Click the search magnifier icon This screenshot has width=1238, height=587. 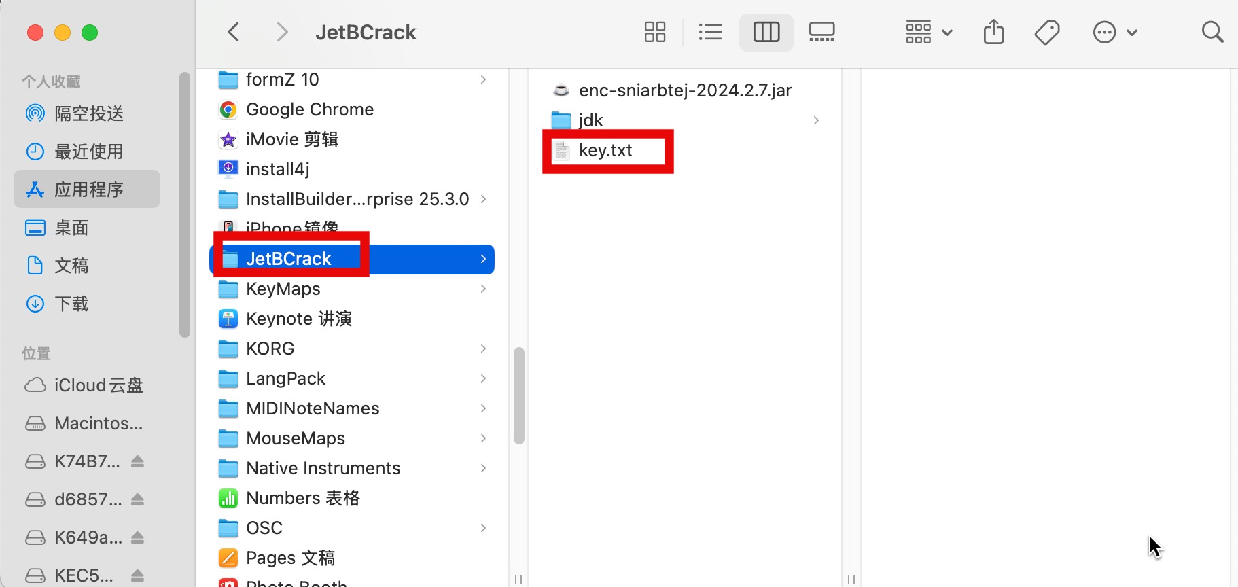point(1212,32)
